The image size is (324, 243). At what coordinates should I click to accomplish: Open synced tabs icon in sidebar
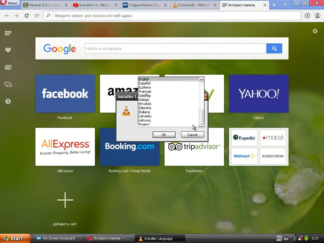click(8, 84)
